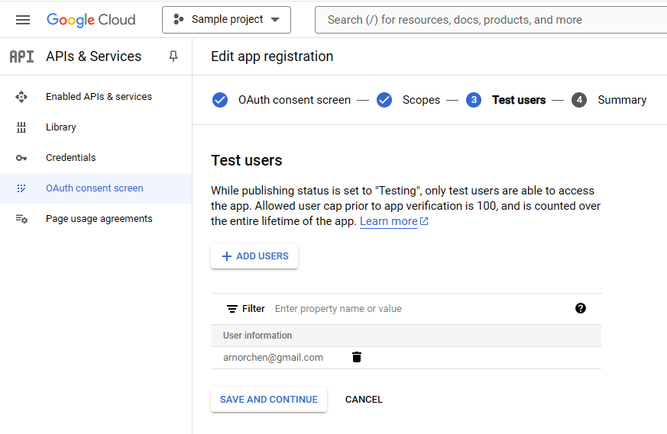Image resolution: width=667 pixels, height=434 pixels.
Task: Go to OAuth consent screen step
Action: [x=294, y=100]
